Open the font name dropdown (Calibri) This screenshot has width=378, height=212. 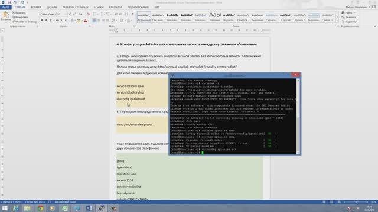pyautogui.click(x=55, y=14)
